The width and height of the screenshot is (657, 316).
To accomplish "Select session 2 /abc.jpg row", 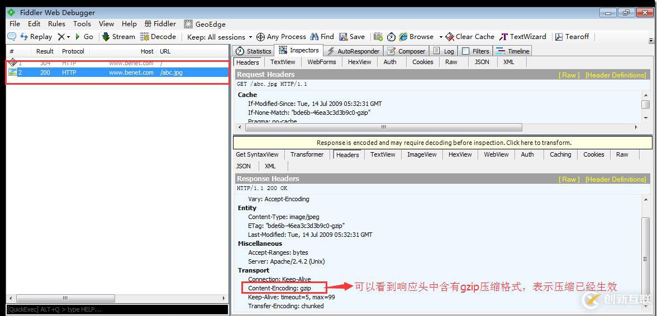I will click(x=118, y=72).
